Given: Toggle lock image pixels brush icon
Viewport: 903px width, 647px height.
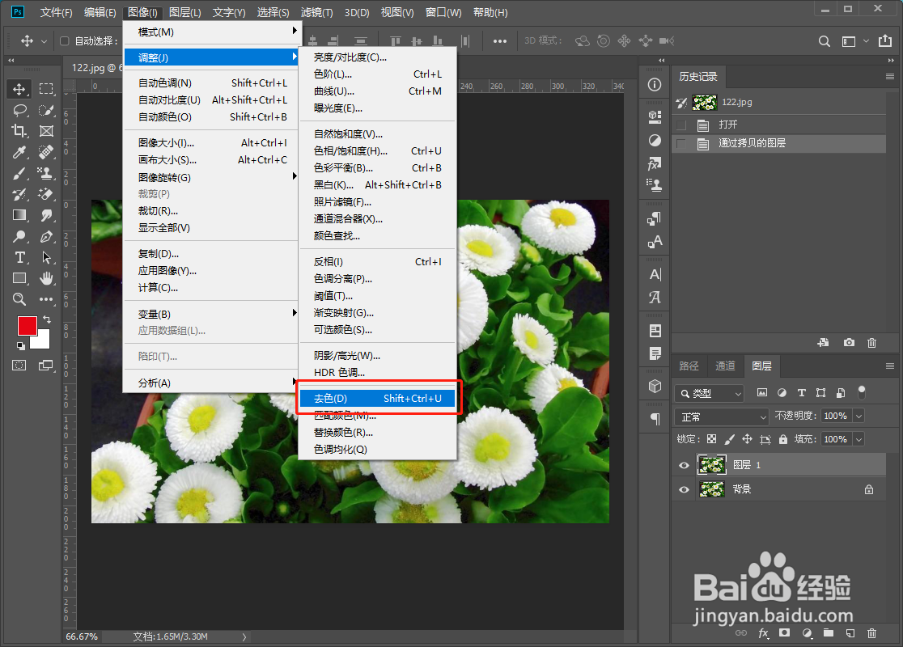Looking at the screenshot, I should point(729,439).
